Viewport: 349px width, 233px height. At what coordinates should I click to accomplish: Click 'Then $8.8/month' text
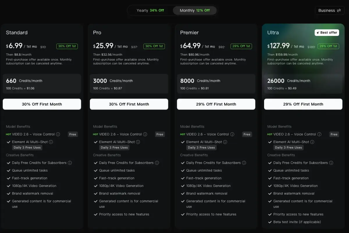[19, 54]
